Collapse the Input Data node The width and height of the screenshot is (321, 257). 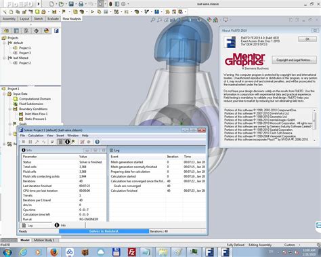pos(4,94)
